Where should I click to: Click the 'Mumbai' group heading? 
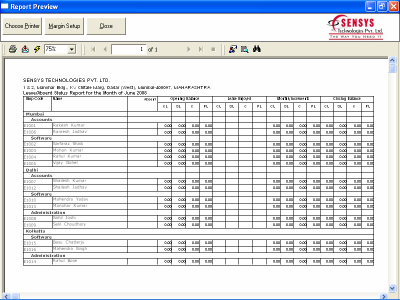point(35,114)
